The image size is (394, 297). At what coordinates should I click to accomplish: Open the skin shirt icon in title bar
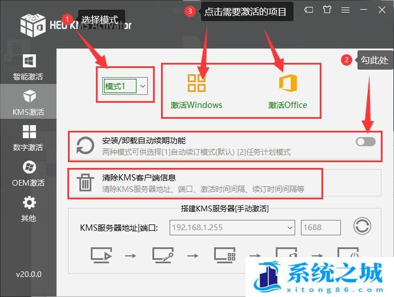coord(327,10)
